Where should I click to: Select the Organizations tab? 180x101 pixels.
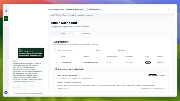(86, 33)
